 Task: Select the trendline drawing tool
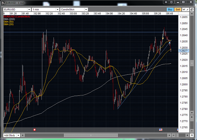tap(188, 9)
